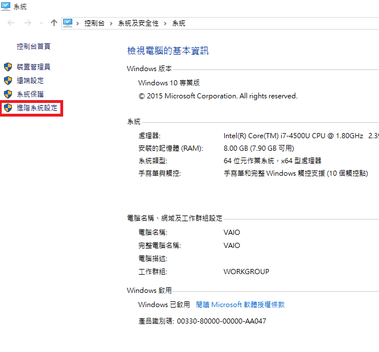This screenshot has width=379, height=352.
Task: Click the heading 檢視電腦的基本資訊
Action: pyautogui.click(x=168, y=51)
